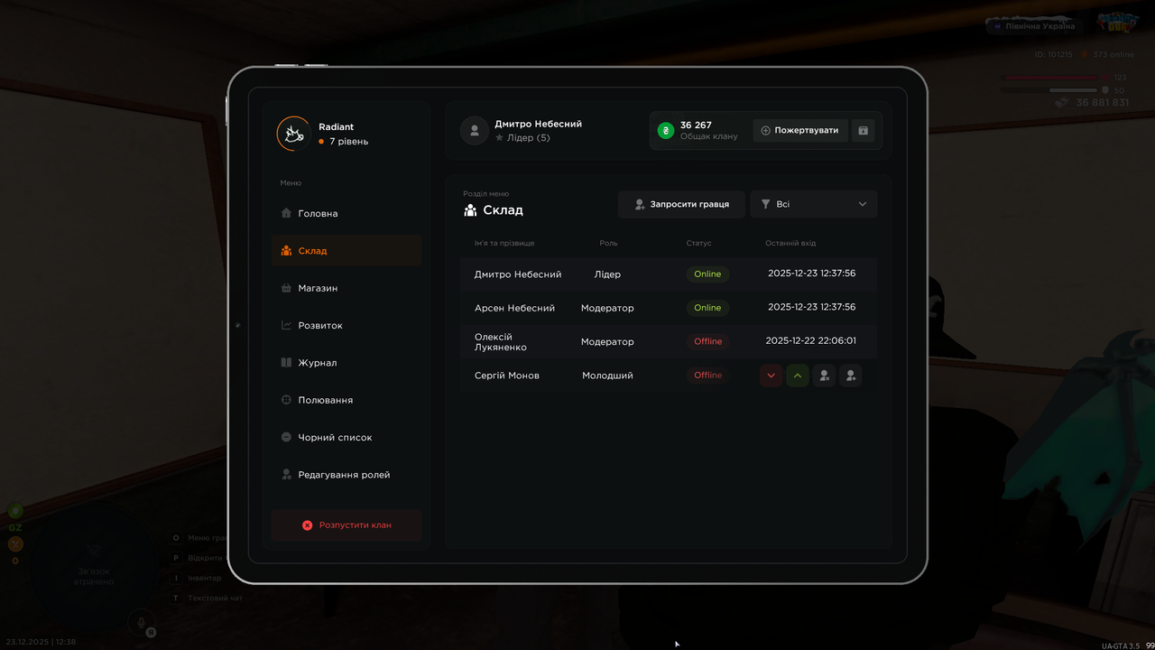Image resolution: width=1155 pixels, height=650 pixels.
Task: Click the Останній вхід column header
Action: pyautogui.click(x=790, y=243)
